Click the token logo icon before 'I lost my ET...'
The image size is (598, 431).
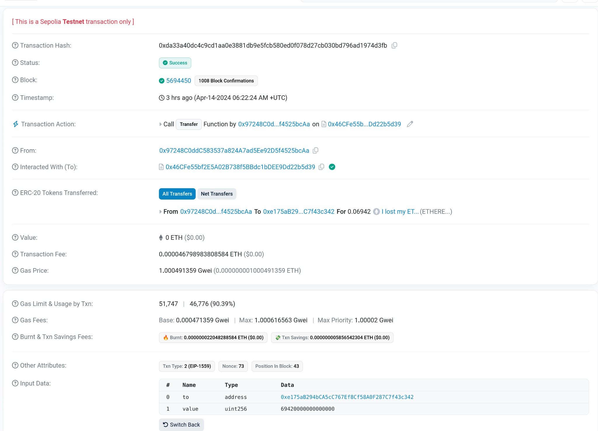coord(376,212)
